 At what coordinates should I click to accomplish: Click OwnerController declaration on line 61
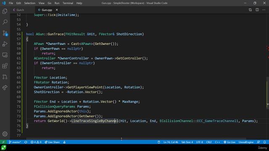(74, 58)
